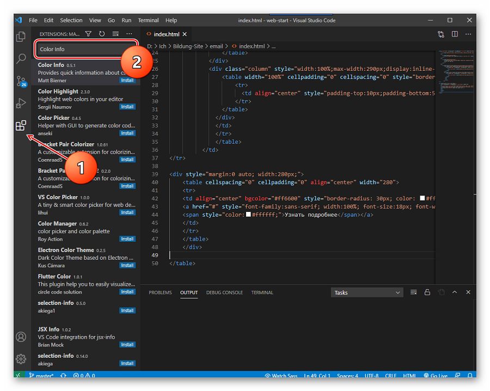Install the Color Info extension

click(127, 81)
